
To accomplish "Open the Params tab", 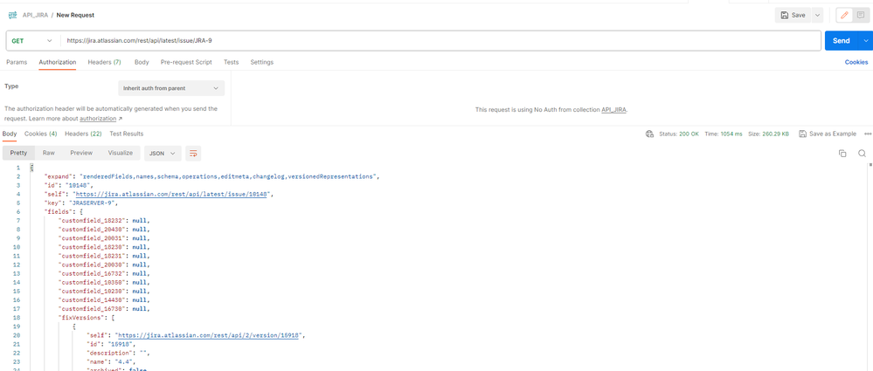I will (17, 62).
